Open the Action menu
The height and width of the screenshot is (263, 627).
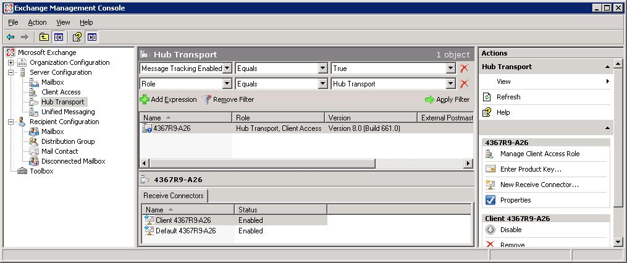click(x=37, y=22)
